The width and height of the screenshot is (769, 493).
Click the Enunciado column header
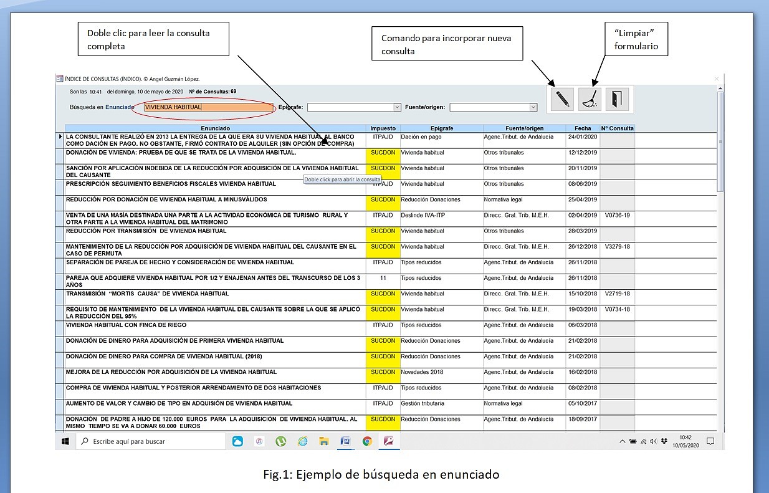215,128
